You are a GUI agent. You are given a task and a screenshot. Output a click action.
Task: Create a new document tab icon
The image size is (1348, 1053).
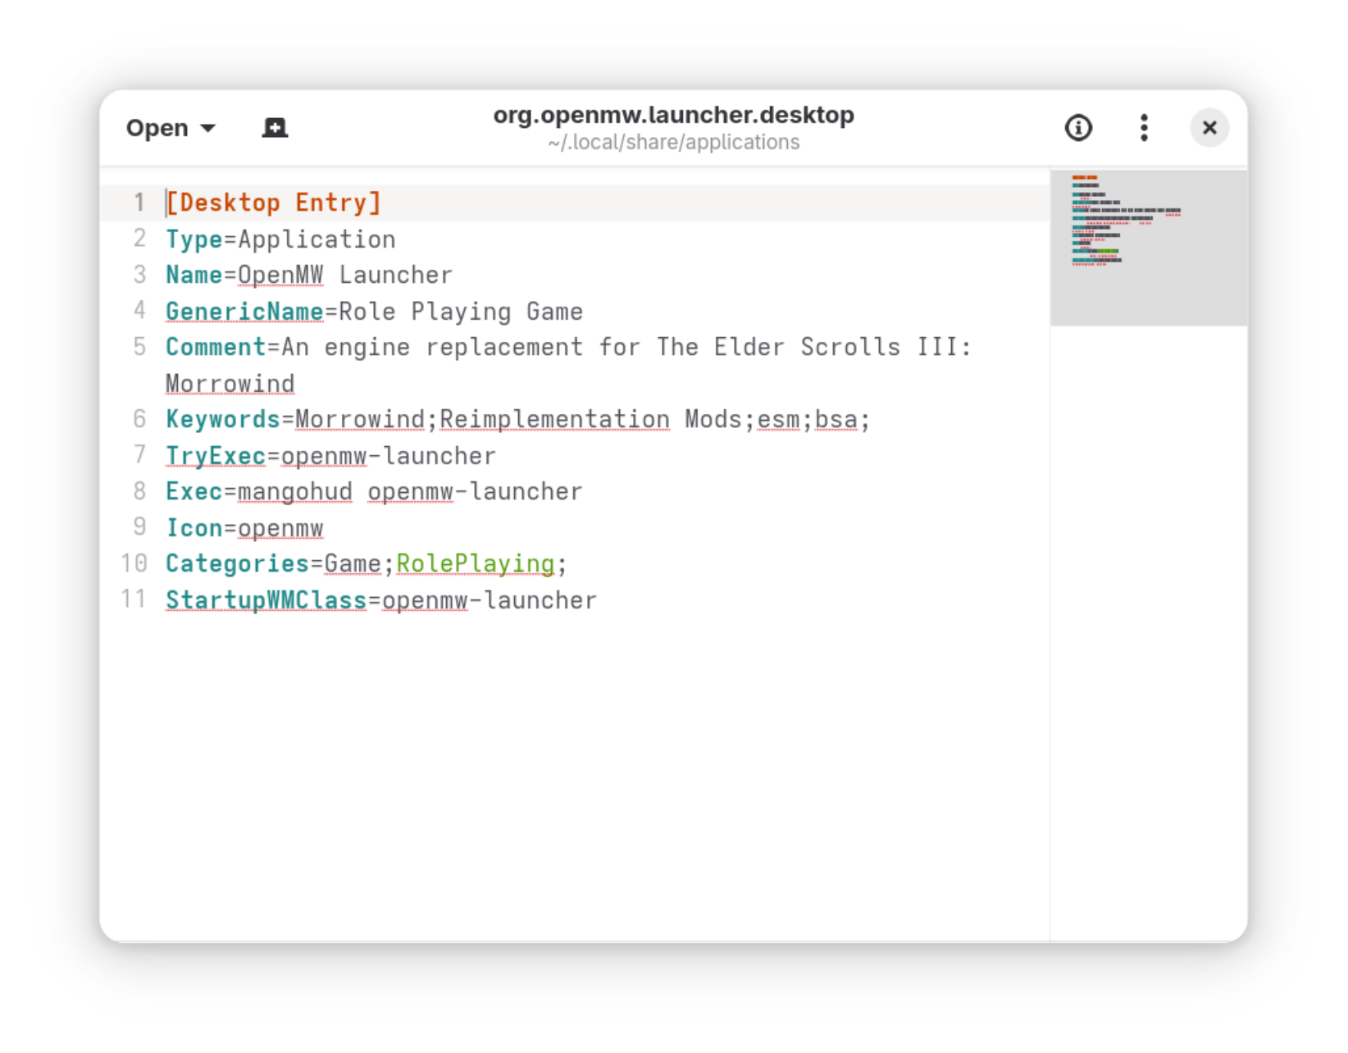275,128
